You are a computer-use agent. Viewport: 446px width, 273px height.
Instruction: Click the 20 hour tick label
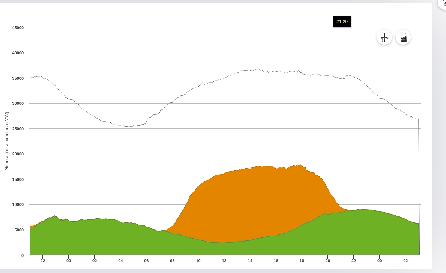click(327, 261)
